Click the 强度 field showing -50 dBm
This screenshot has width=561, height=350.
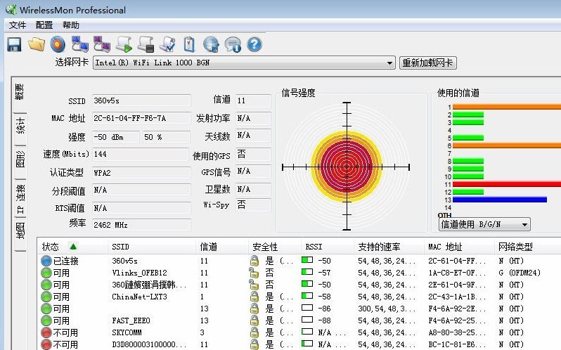click(x=115, y=137)
